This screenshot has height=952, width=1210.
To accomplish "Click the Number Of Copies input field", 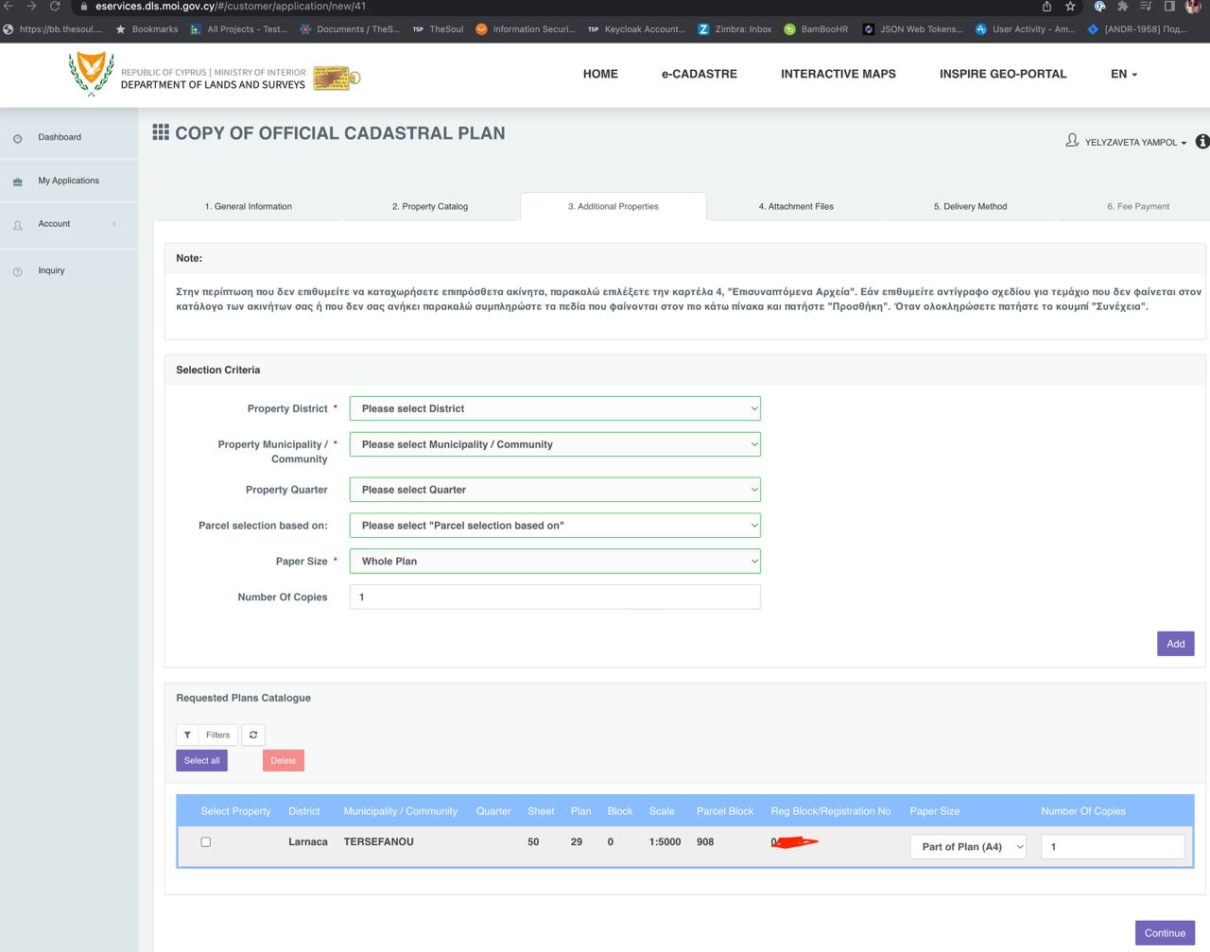I will [555, 597].
